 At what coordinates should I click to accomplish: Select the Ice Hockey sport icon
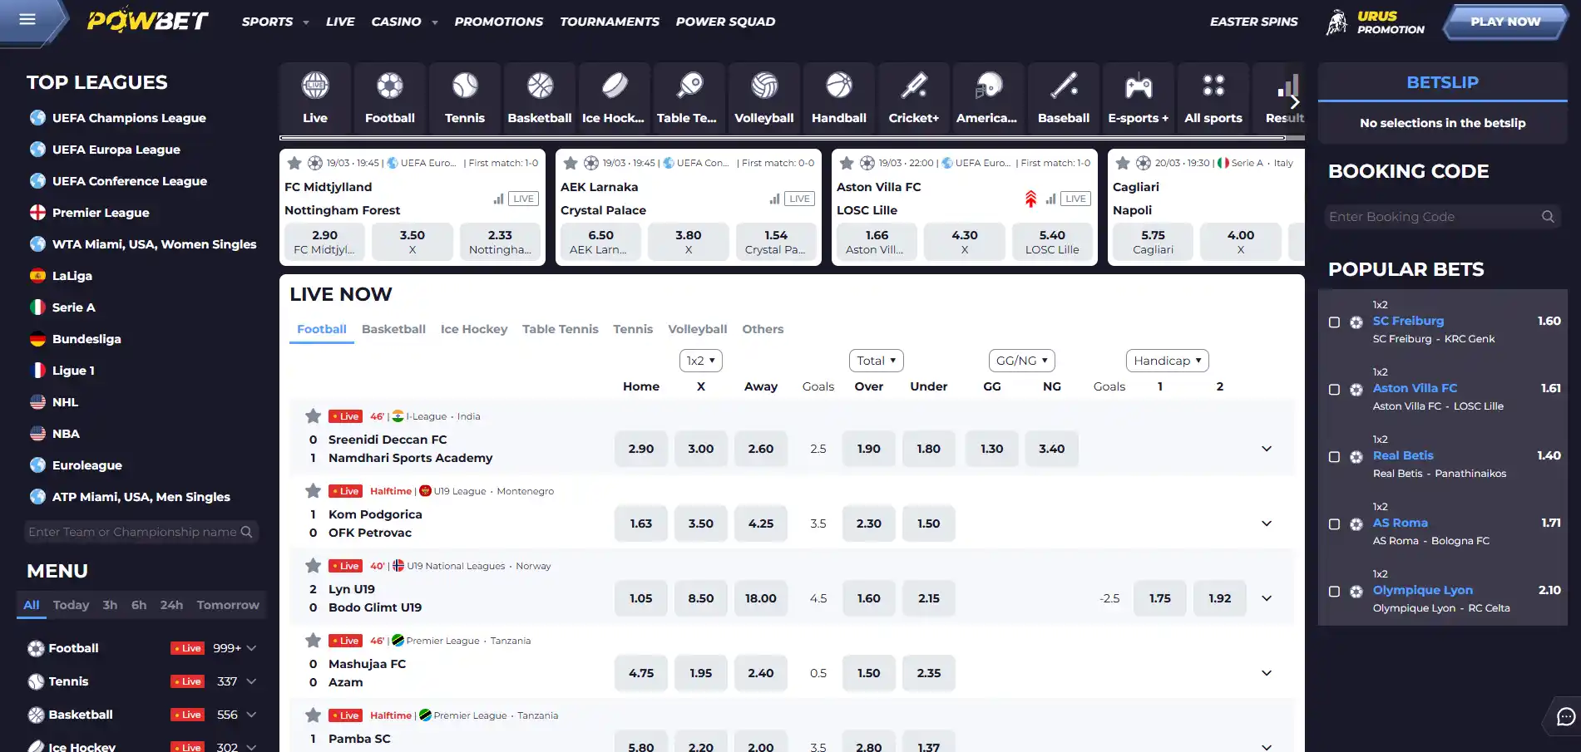615,97
